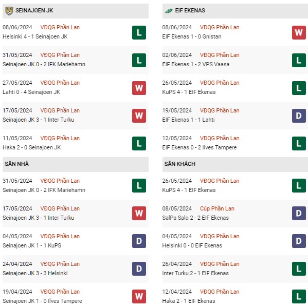Select the SÂN KHÁCH section header
Viewport: 308px width, 307px height.
pos(235,164)
